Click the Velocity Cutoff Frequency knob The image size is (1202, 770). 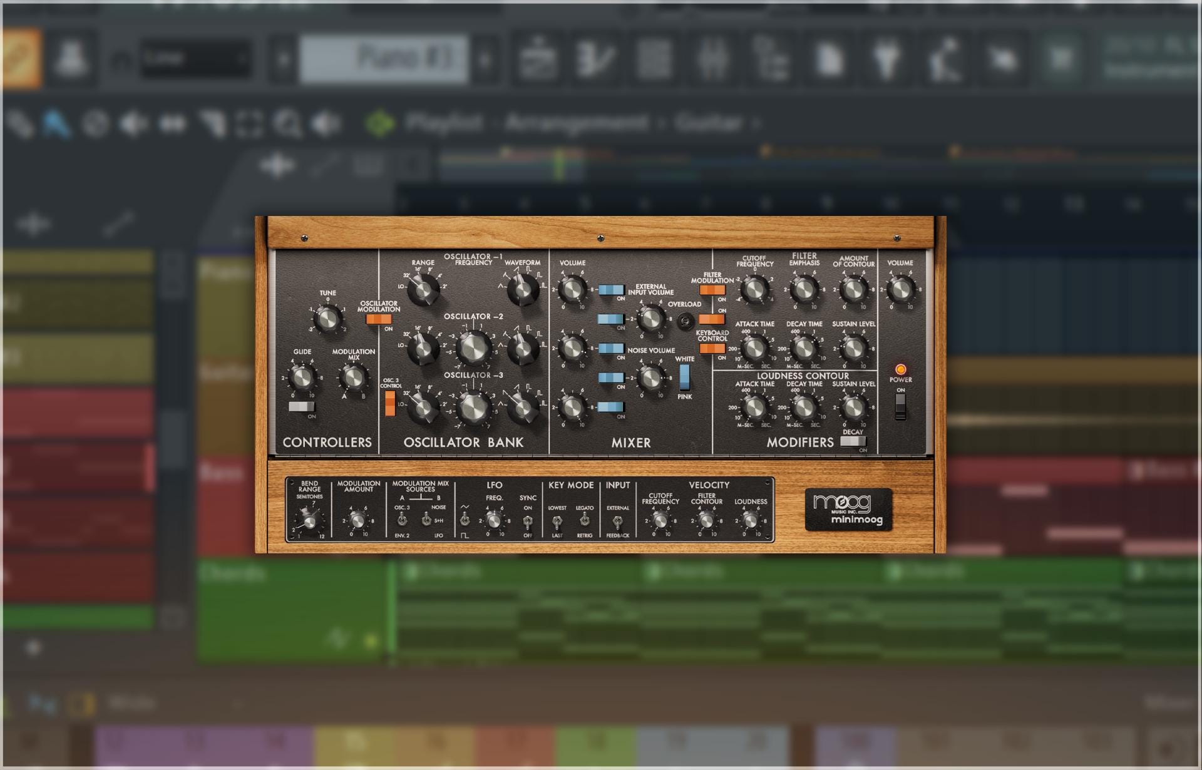[x=660, y=520]
